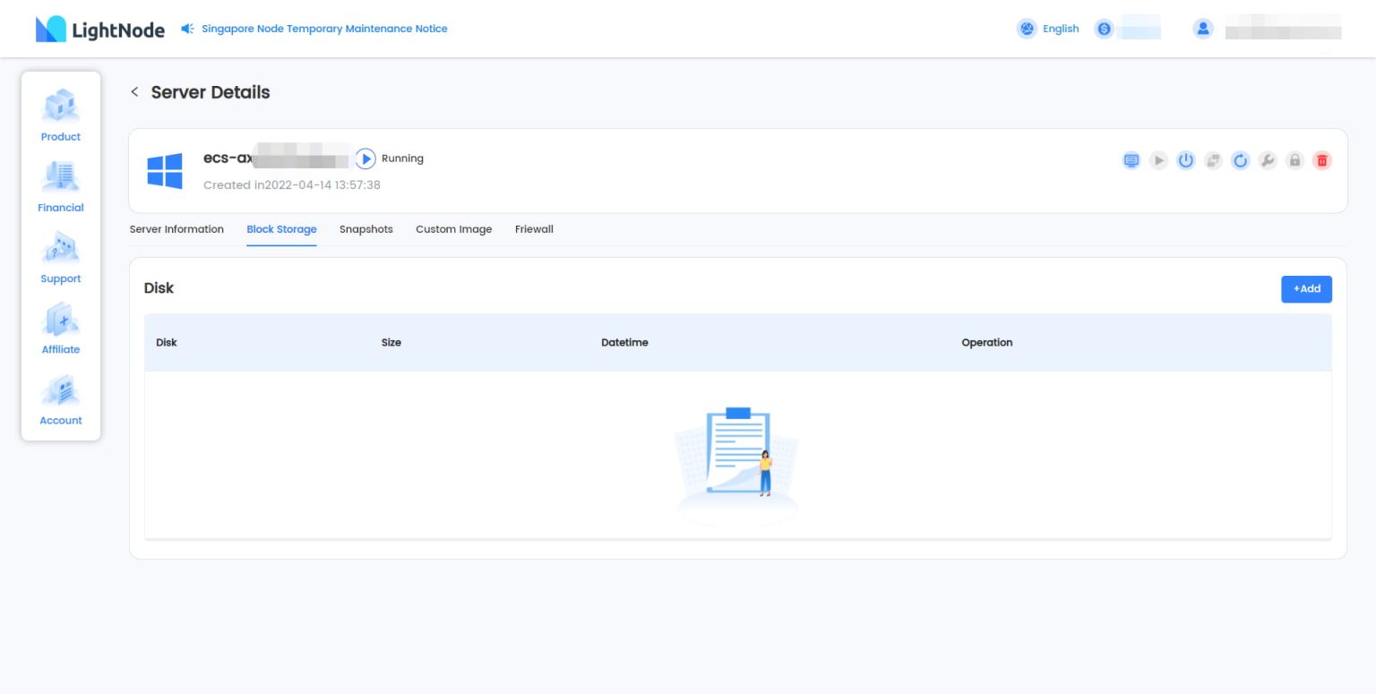Open the Singapore Node Temporary Maintenance Notice
Image resolution: width=1376 pixels, height=694 pixels.
pyautogui.click(x=326, y=28)
